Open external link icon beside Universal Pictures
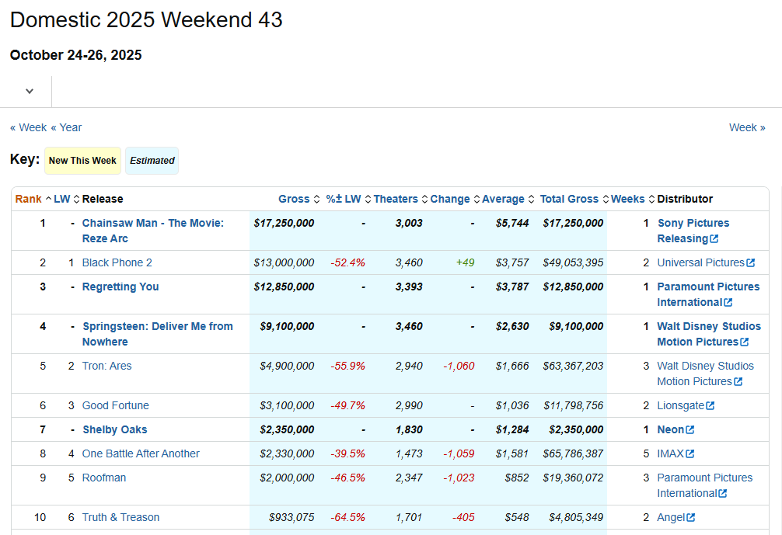This screenshot has width=782, height=535. pos(750,263)
